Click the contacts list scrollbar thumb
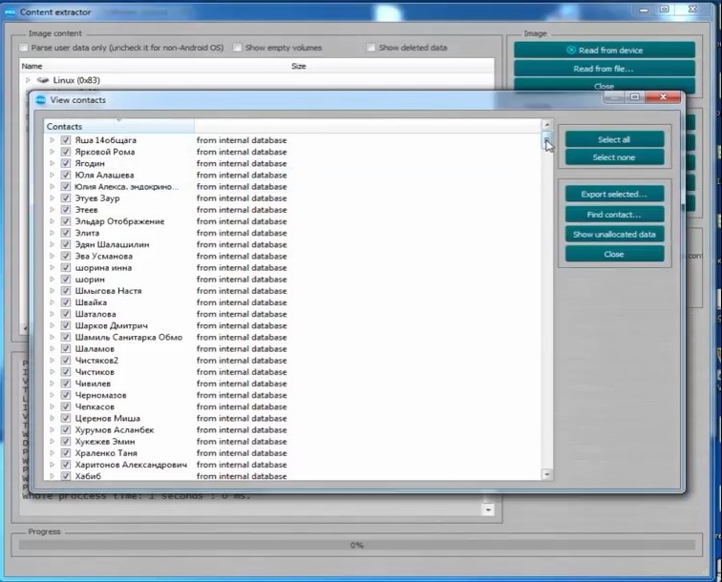722x582 pixels. tap(547, 140)
